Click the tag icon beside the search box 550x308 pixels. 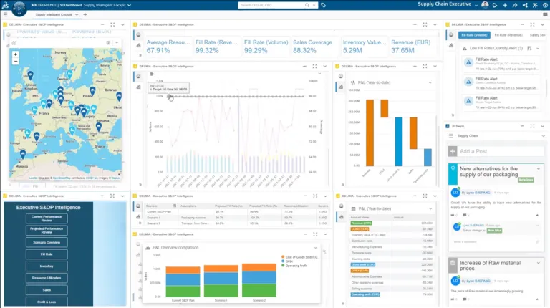click(324, 5)
